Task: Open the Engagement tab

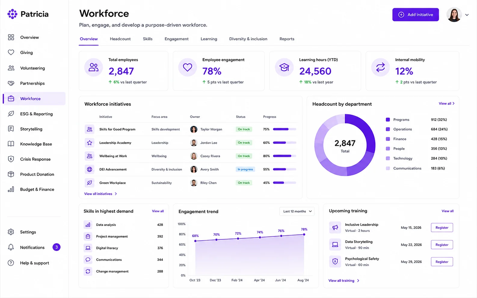Action: [x=177, y=39]
